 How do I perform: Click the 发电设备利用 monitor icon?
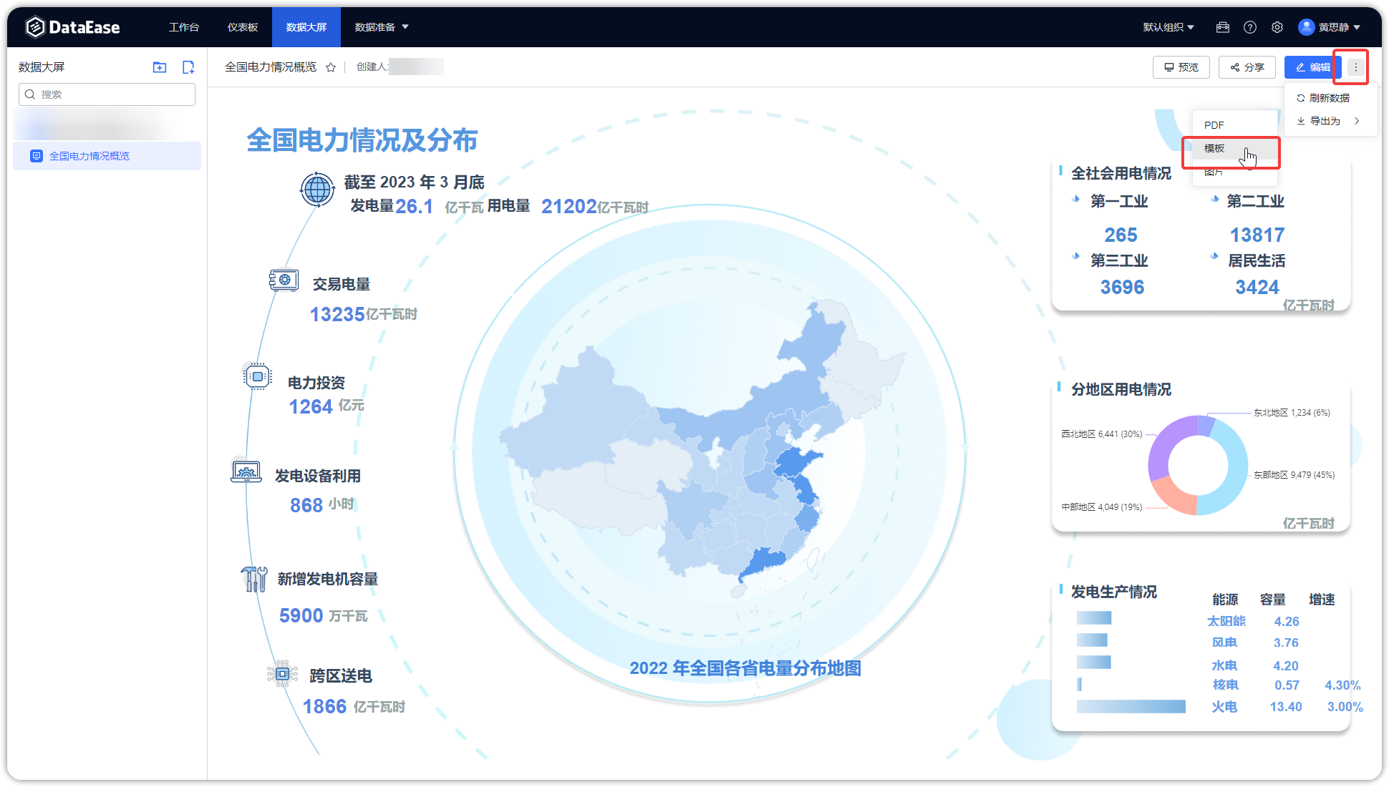246,471
